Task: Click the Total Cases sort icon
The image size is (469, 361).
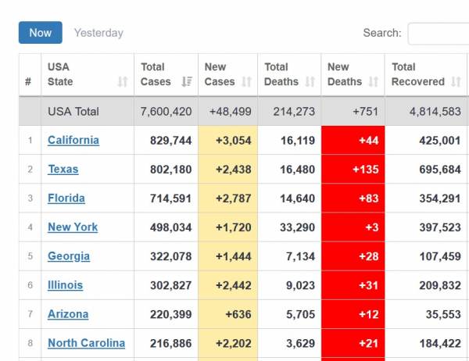Action: pos(187,81)
